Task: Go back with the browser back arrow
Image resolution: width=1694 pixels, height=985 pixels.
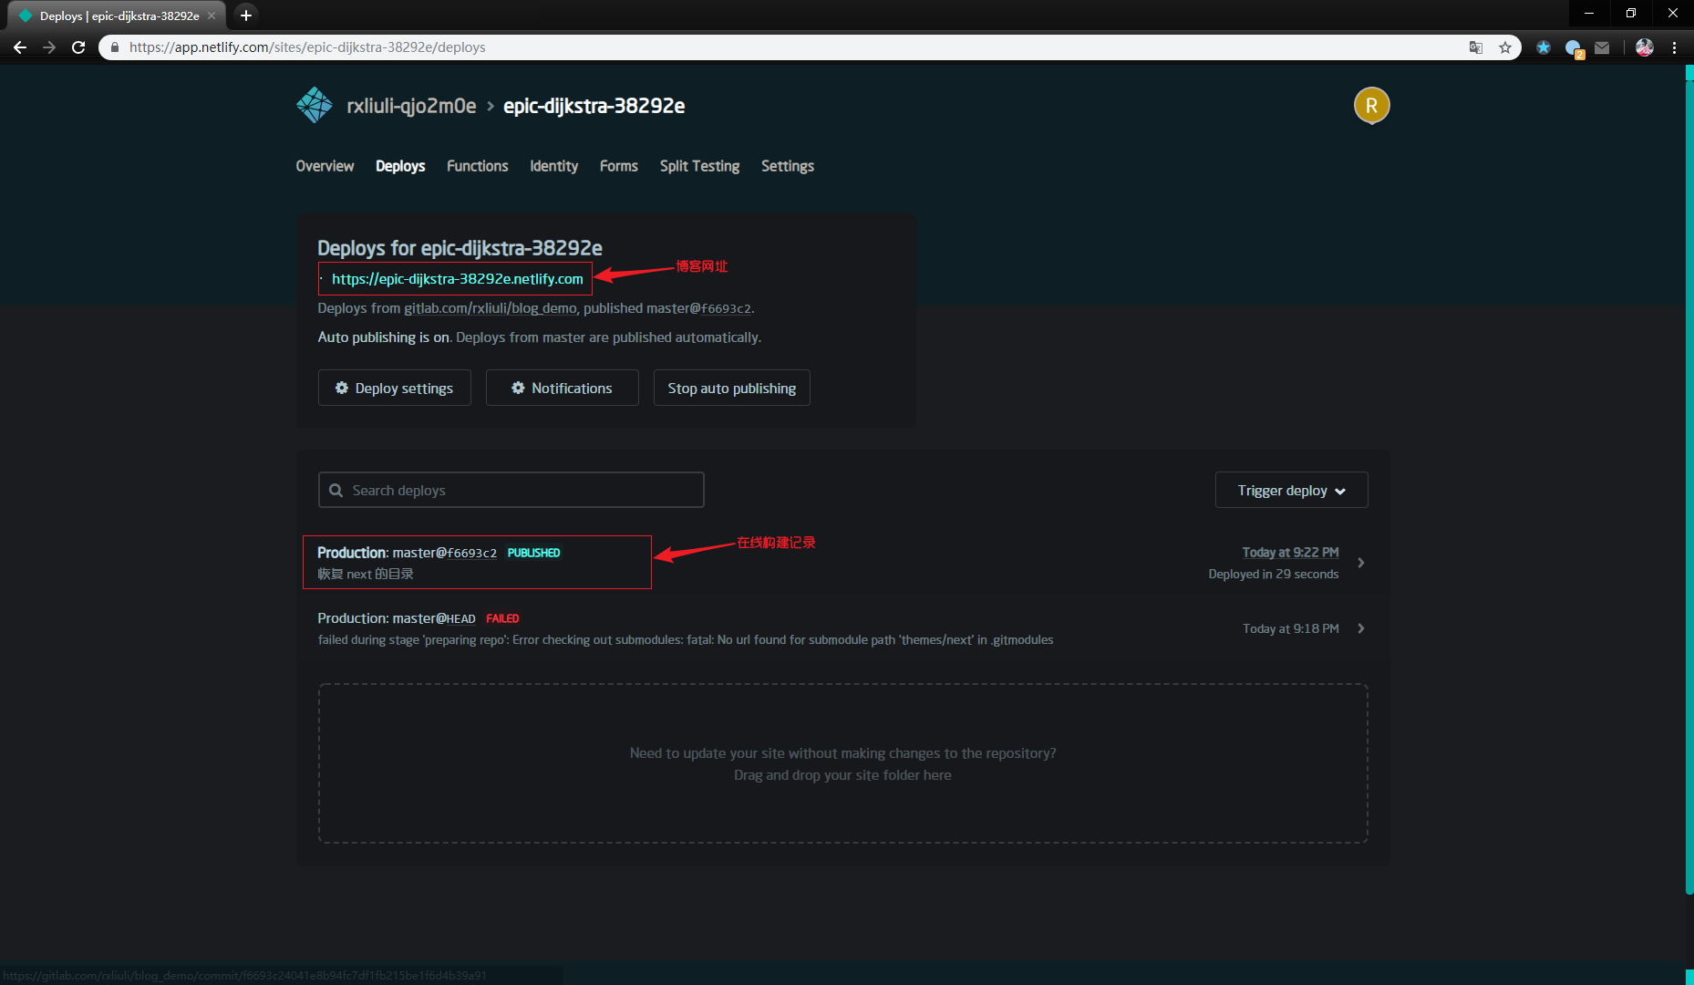Action: (x=20, y=47)
